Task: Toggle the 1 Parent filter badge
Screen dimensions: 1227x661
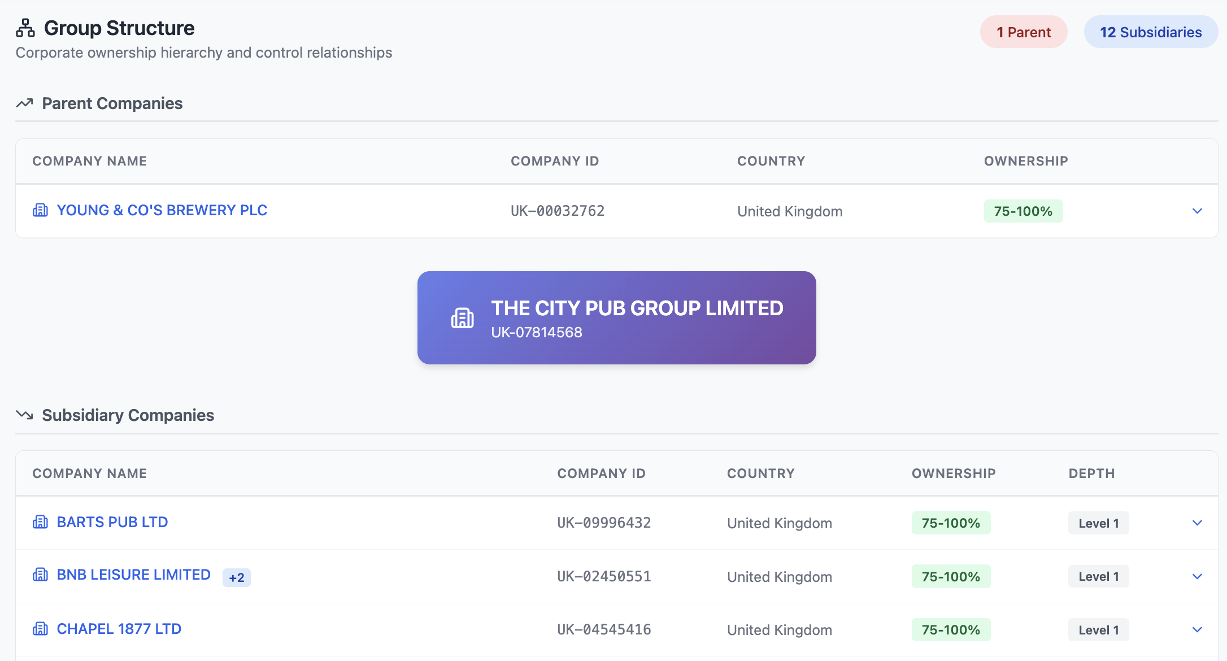Action: coord(1023,32)
